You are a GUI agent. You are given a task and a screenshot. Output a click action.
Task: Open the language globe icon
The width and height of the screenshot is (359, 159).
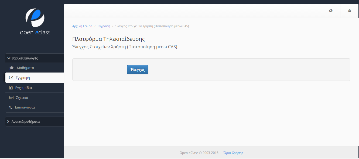tap(331, 11)
